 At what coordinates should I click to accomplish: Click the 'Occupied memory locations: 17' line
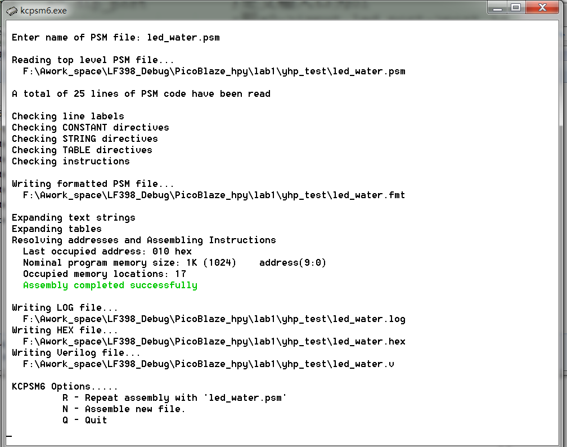click(x=105, y=274)
